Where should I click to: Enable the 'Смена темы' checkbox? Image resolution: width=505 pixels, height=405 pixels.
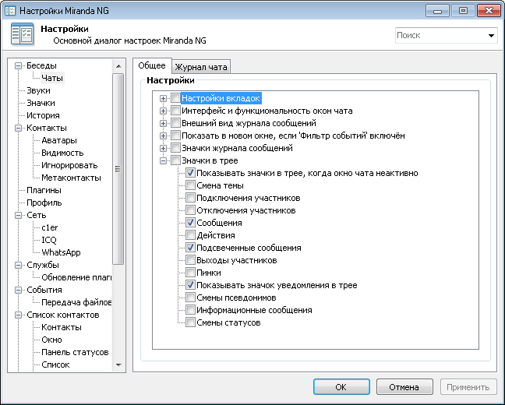pos(190,185)
